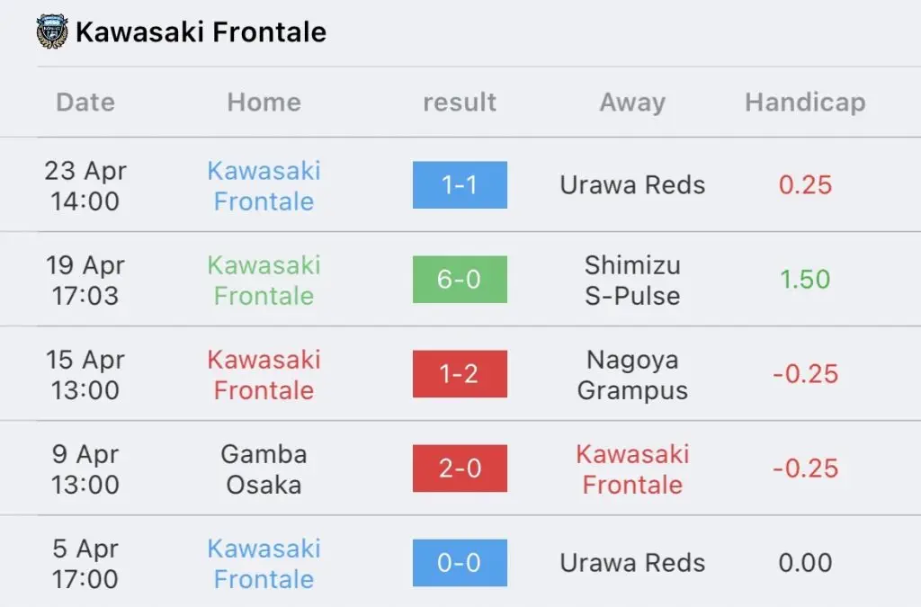Viewport: 921px width, 607px height.
Task: Select the Handicap column header
Action: [805, 103]
